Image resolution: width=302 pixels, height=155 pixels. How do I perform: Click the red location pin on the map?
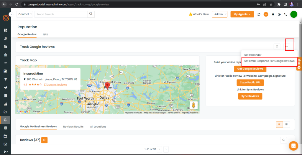[108, 86]
